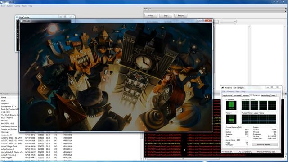The height and width of the screenshot is (162, 288).
Task: Click the Restart button in Debugger
Action: tap(180, 16)
